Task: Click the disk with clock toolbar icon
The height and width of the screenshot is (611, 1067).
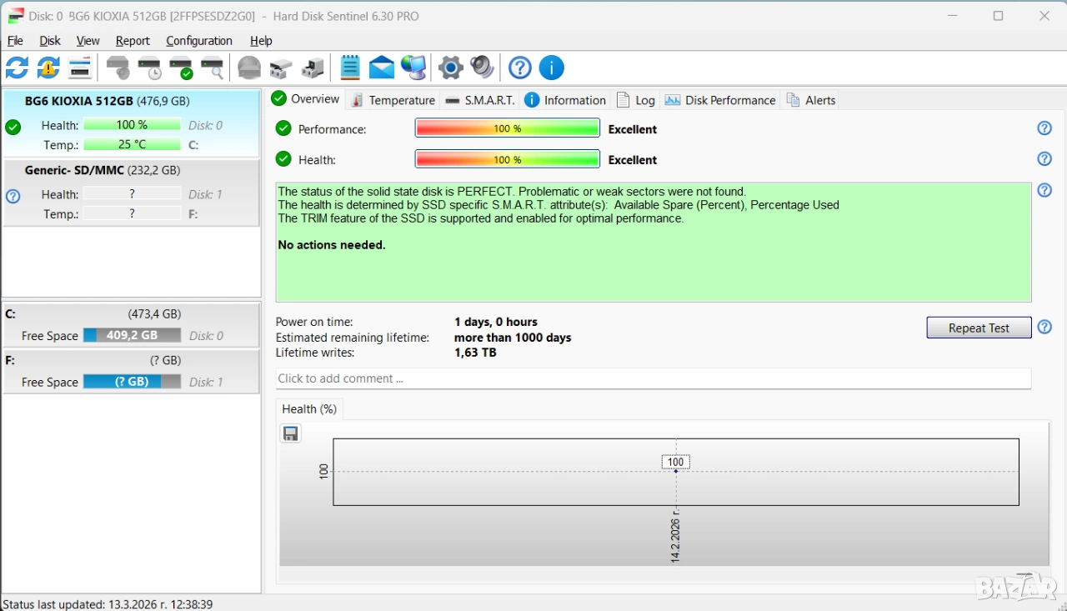Action: (150, 68)
